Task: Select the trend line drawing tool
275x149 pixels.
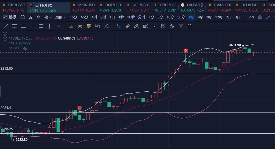Action: point(5,26)
